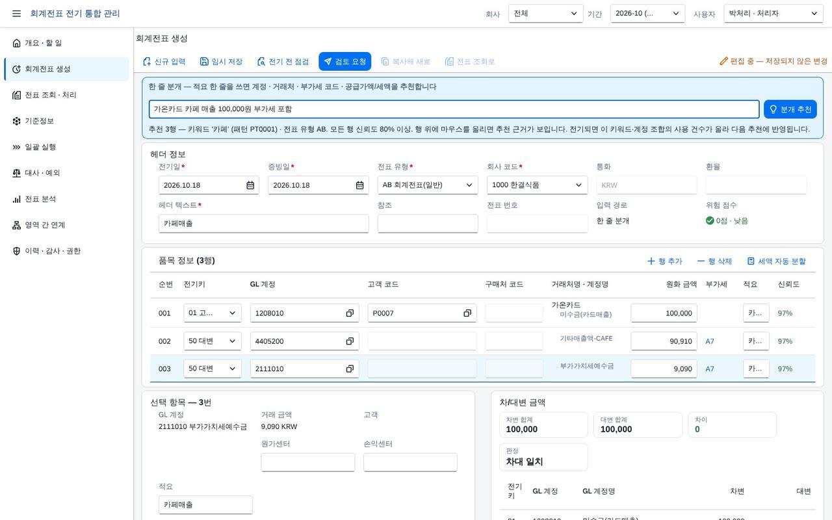This screenshot has width=832, height=520.
Task: Open 전표 분석 in the sidebar
Action: click(x=66, y=199)
